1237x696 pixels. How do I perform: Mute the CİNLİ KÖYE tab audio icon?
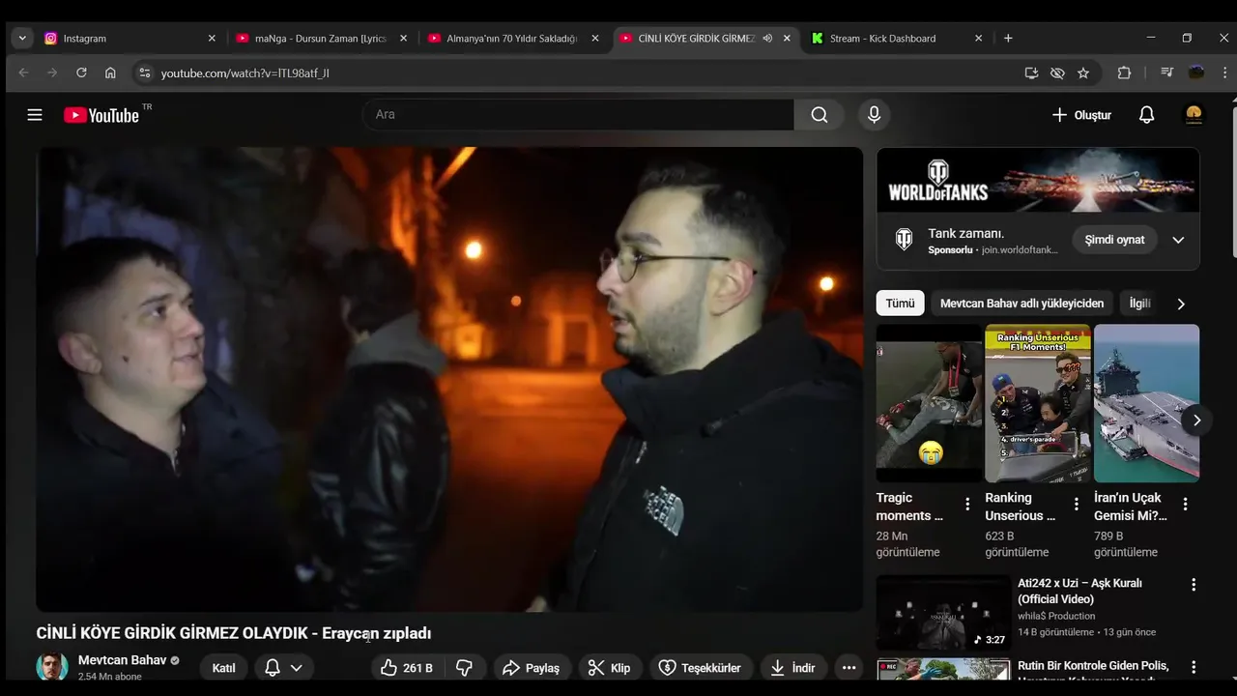[x=767, y=39]
